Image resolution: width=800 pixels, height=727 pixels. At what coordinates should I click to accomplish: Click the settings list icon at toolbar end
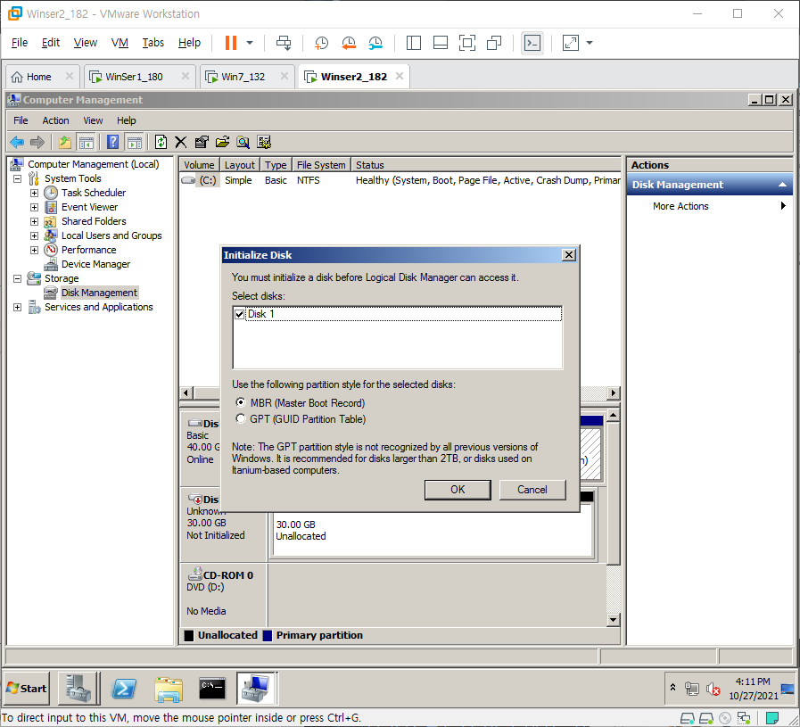[264, 142]
